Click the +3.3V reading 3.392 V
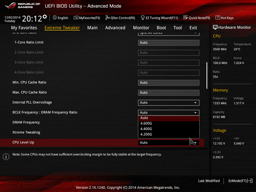Image resolution: width=256 pixels, height=192 pixels. pos(218,157)
